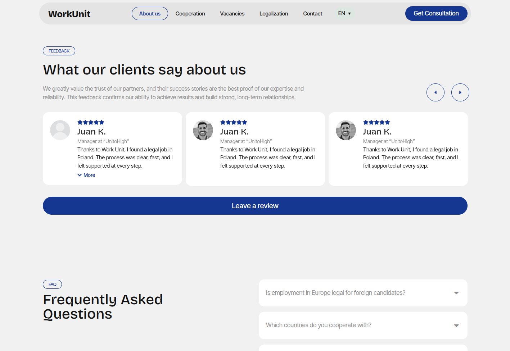Viewport: 510px width, 351px height.
Task: Click the second review's star rating
Action: click(x=234, y=122)
